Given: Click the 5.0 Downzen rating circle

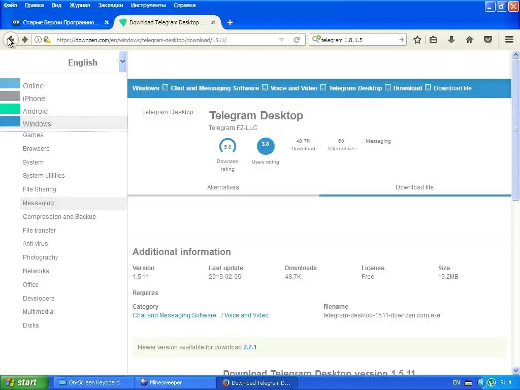Looking at the screenshot, I should (227, 147).
